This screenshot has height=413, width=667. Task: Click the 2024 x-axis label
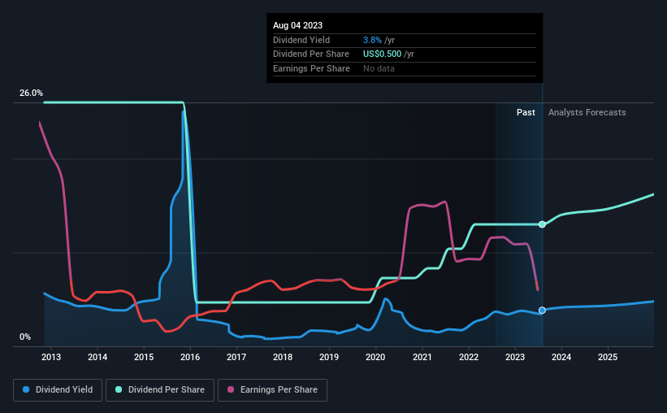pyautogui.click(x=561, y=357)
